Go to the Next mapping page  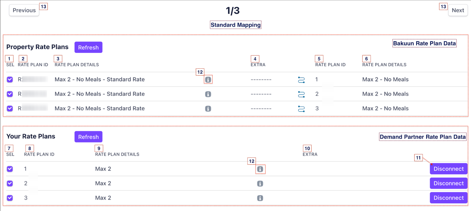click(458, 10)
